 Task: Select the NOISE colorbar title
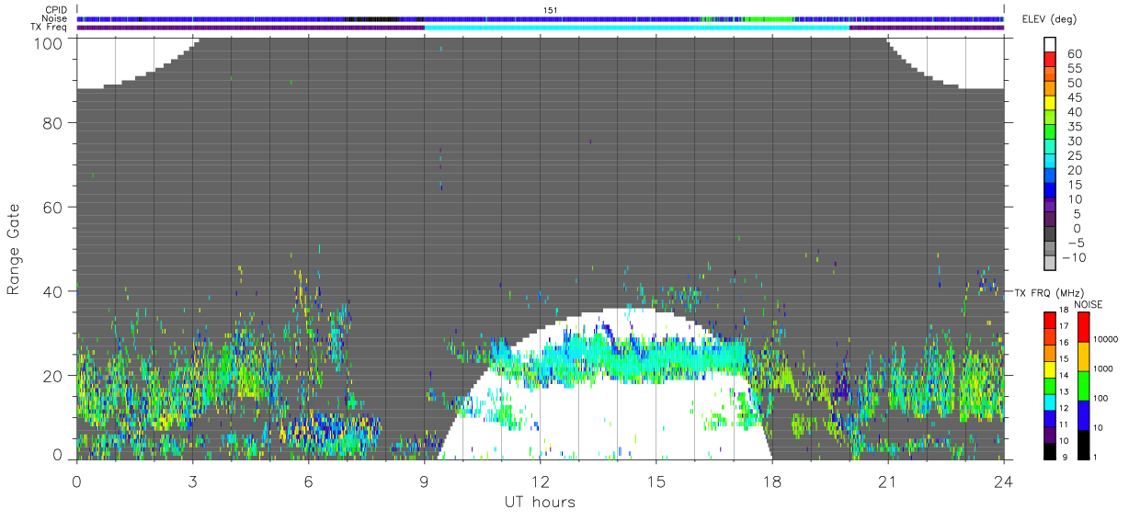(1088, 304)
